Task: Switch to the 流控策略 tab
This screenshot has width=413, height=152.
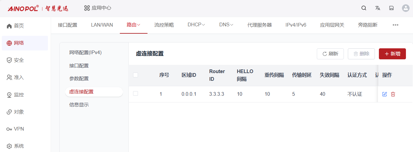Action: 164,25
